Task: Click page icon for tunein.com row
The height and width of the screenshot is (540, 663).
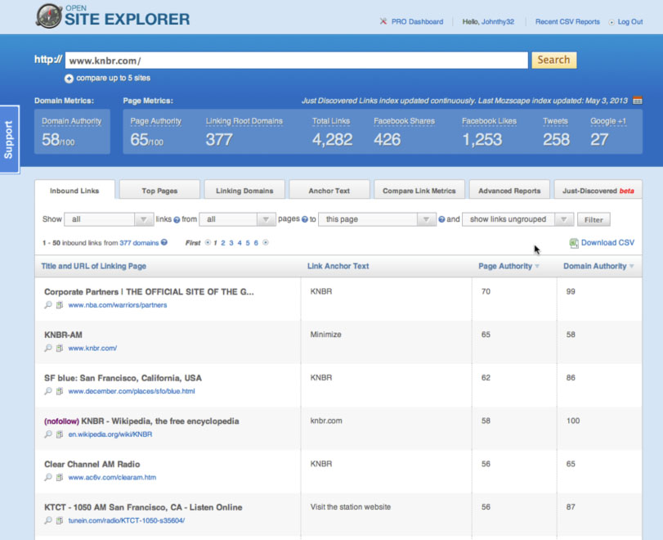Action: (60, 520)
